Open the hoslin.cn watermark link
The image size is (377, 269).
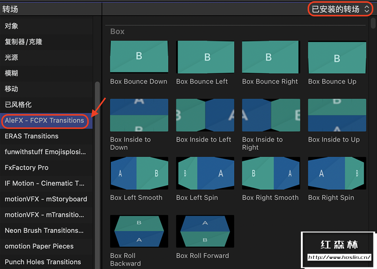coord(339,257)
